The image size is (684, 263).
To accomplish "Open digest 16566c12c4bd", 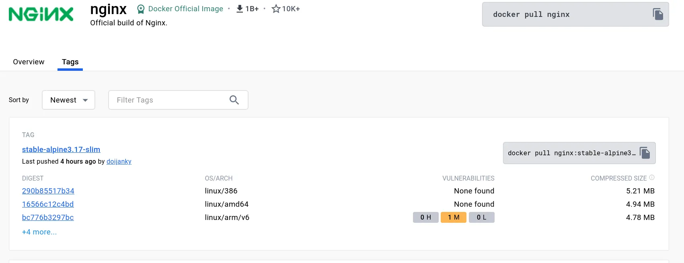I will click(x=48, y=204).
